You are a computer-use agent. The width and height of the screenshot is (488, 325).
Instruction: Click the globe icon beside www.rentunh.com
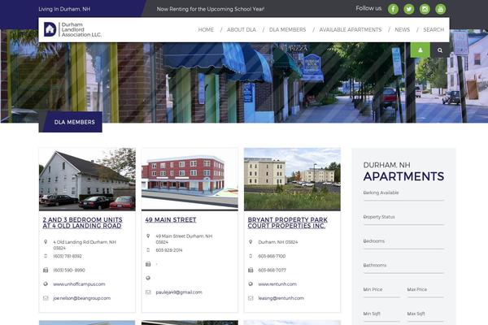(251, 284)
